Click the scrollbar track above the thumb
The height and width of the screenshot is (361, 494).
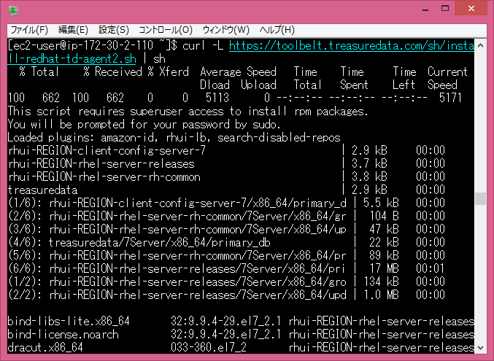(x=479, y=117)
